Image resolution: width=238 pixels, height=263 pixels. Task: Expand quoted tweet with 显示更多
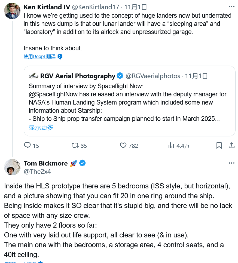click(x=41, y=127)
